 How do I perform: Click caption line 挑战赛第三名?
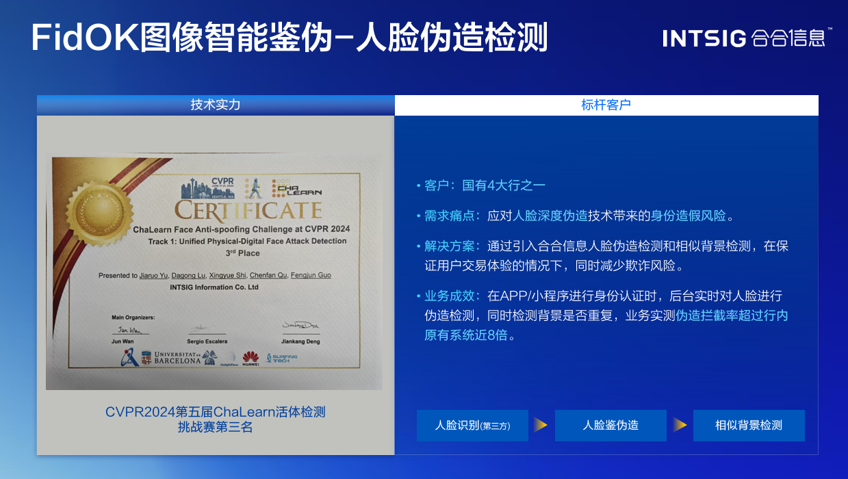click(215, 427)
